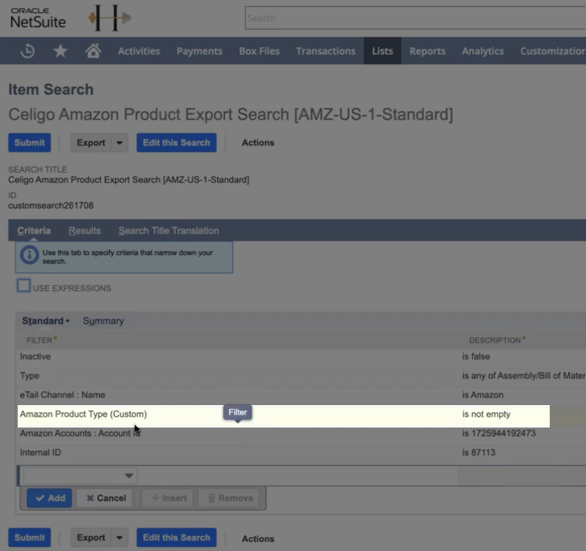586x551 pixels.
Task: Open the top Actions menu
Action: [x=258, y=143]
